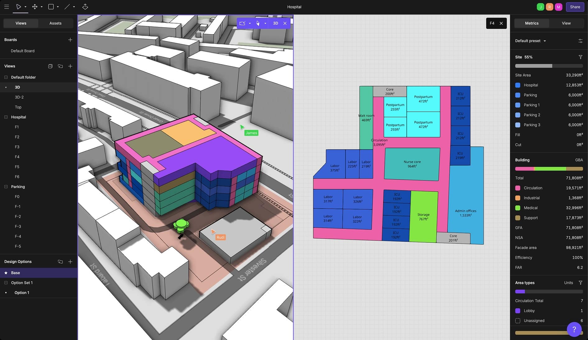The width and height of the screenshot is (588, 340).
Task: Open the hamburger main menu
Action: coord(7,7)
